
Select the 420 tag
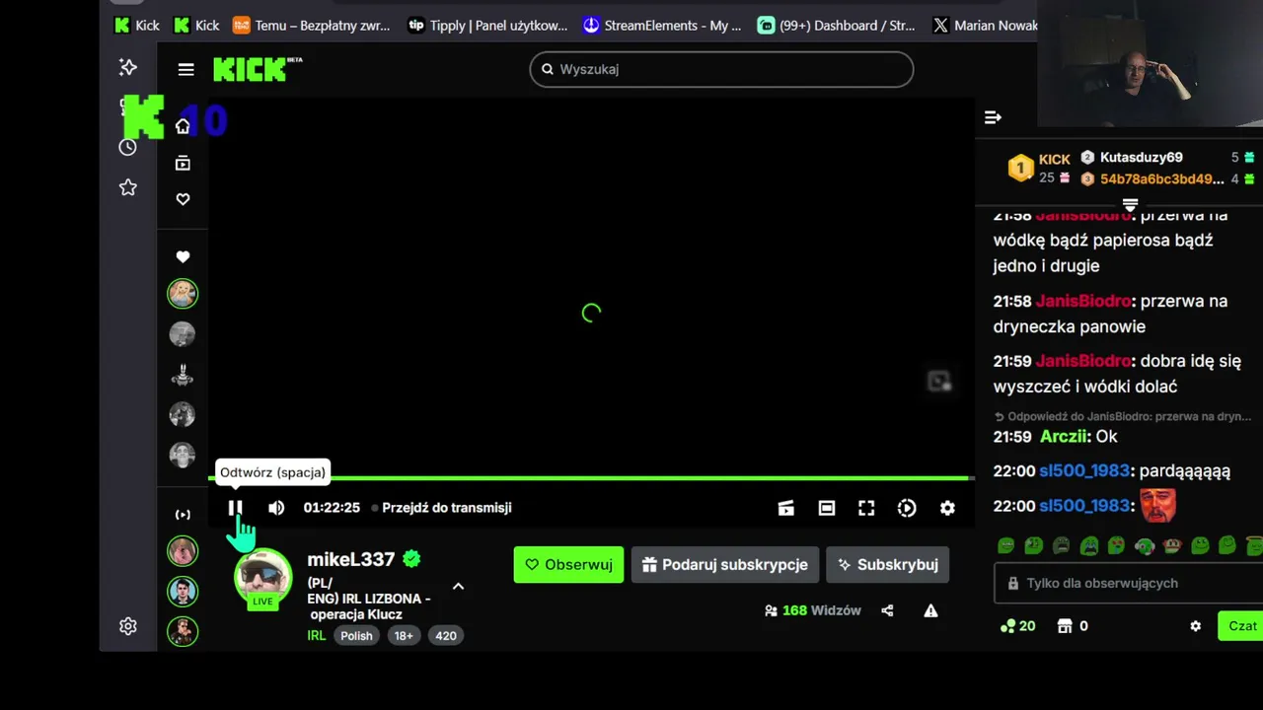coord(446,636)
